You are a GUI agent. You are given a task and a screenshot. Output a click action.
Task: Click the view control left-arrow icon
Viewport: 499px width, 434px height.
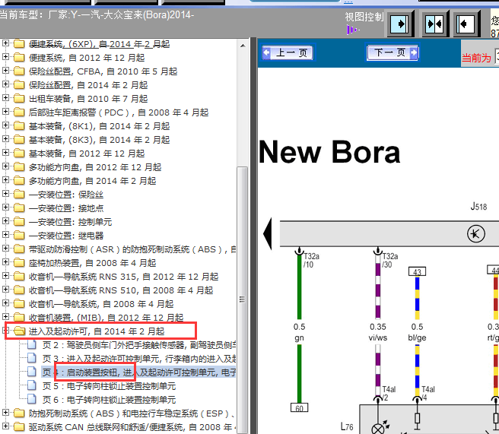pos(466,24)
